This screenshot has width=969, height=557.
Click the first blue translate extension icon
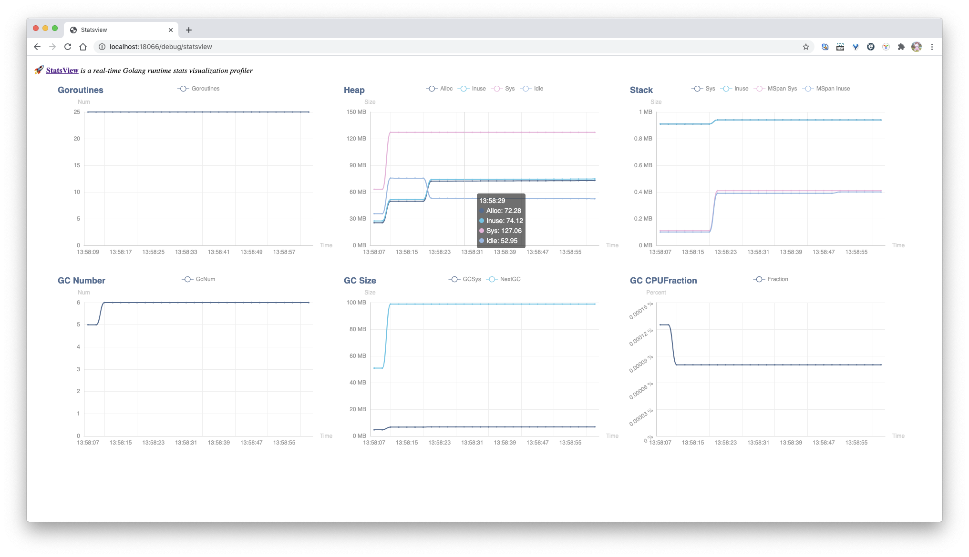coord(825,47)
